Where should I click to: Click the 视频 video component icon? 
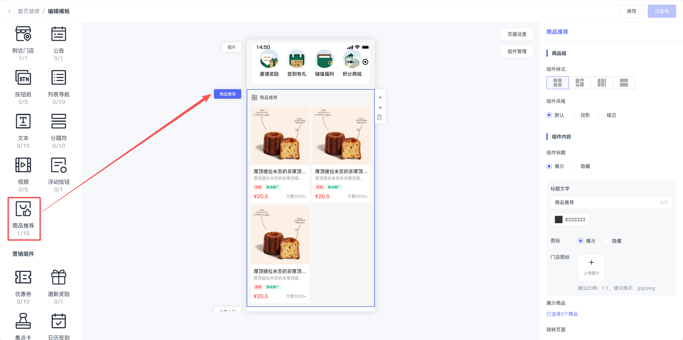tap(23, 165)
